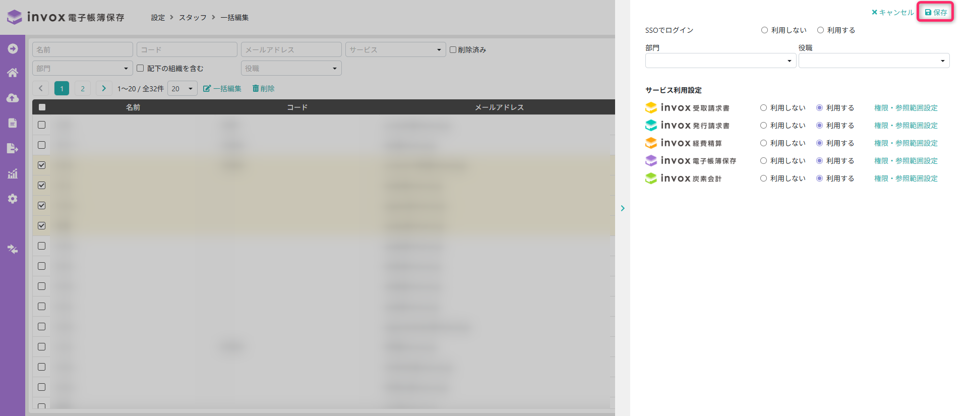Set 発行請求書 to 利用しない

763,126
